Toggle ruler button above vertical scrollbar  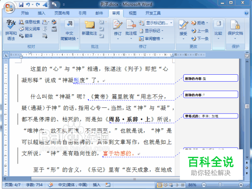tap(247, 56)
